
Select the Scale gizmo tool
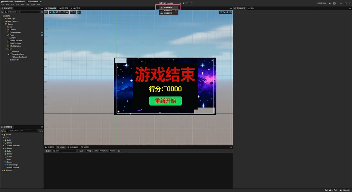tap(60, 12)
